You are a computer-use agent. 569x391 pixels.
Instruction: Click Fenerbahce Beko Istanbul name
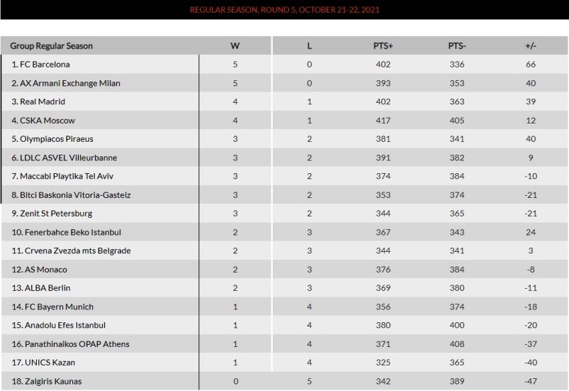click(72, 232)
